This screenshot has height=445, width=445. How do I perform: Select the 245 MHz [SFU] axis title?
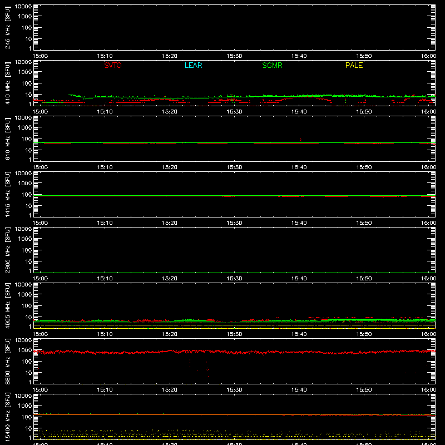(x=7, y=28)
